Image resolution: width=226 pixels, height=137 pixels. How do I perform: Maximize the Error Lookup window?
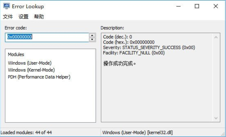pos(197,6)
